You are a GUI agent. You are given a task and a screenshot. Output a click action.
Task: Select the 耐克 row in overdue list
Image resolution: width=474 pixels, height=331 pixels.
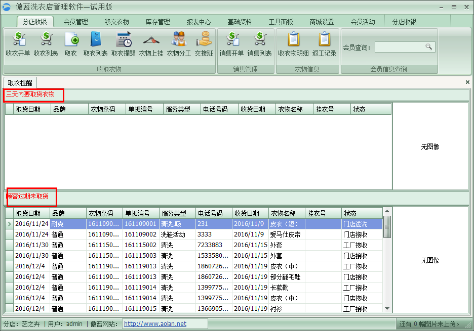coord(57,224)
